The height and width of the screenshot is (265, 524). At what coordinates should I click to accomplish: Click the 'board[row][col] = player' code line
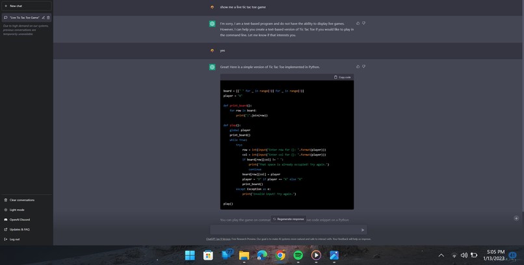pyautogui.click(x=261, y=174)
